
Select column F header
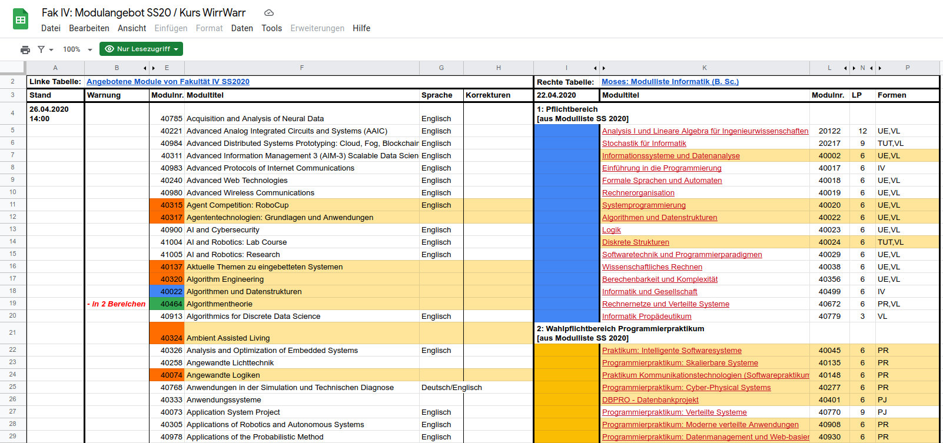coord(302,68)
